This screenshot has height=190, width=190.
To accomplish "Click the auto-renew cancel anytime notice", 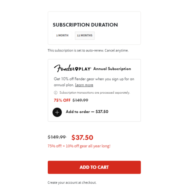I will pyautogui.click(x=88, y=51).
